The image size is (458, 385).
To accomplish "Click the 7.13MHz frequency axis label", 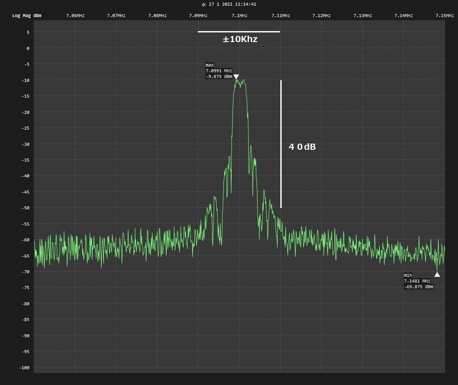I will pos(363,15).
